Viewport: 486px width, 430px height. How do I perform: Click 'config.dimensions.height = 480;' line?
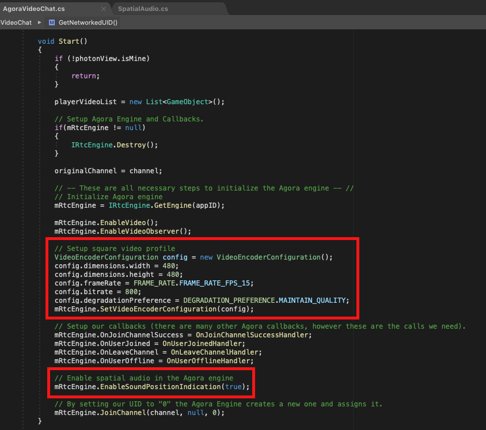[119, 275]
